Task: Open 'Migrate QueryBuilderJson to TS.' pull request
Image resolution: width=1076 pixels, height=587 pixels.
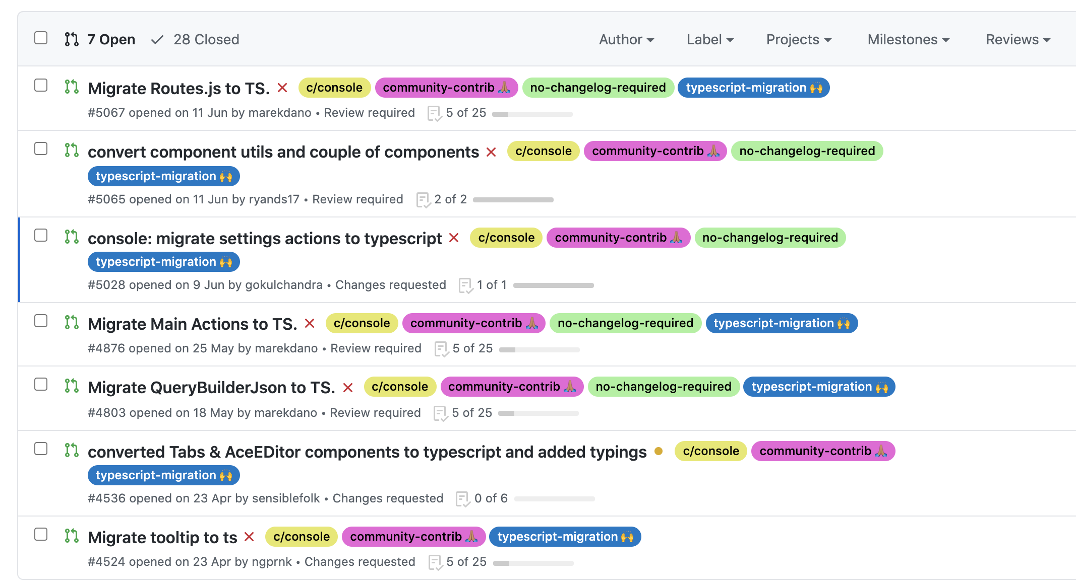Action: coord(211,388)
